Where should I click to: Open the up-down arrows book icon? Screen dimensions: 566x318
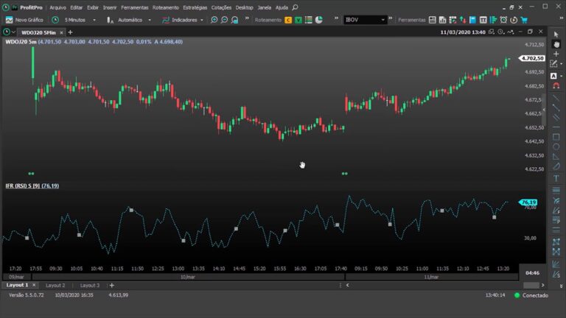coord(463,20)
